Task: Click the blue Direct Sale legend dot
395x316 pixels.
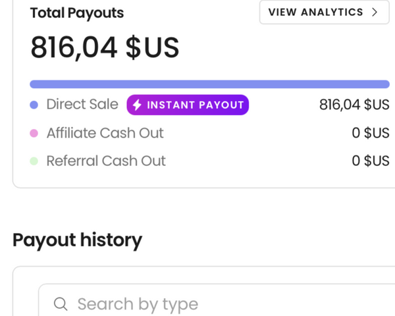Action: (x=34, y=105)
